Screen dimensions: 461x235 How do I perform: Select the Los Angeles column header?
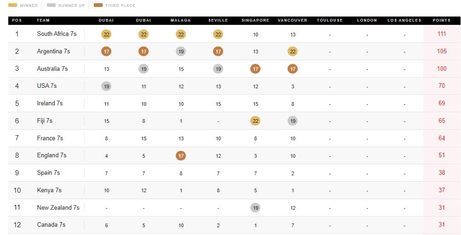coord(404,20)
